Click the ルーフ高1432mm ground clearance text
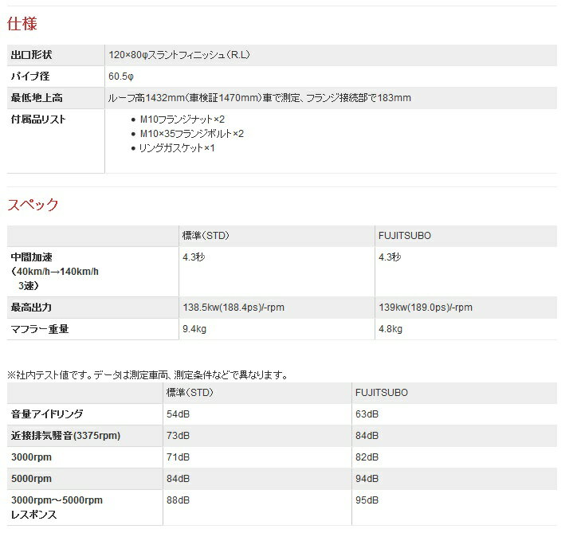The height and width of the screenshot is (537, 573). click(259, 98)
